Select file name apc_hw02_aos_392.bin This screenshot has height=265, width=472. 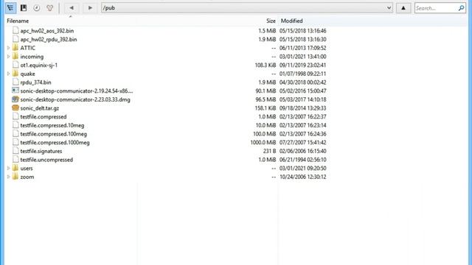(x=47, y=31)
